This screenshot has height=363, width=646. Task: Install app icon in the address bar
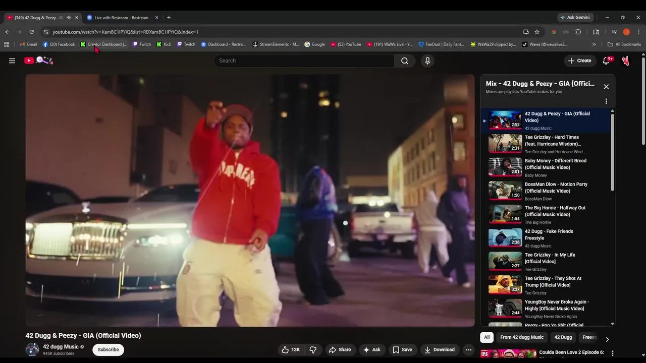coord(526,32)
